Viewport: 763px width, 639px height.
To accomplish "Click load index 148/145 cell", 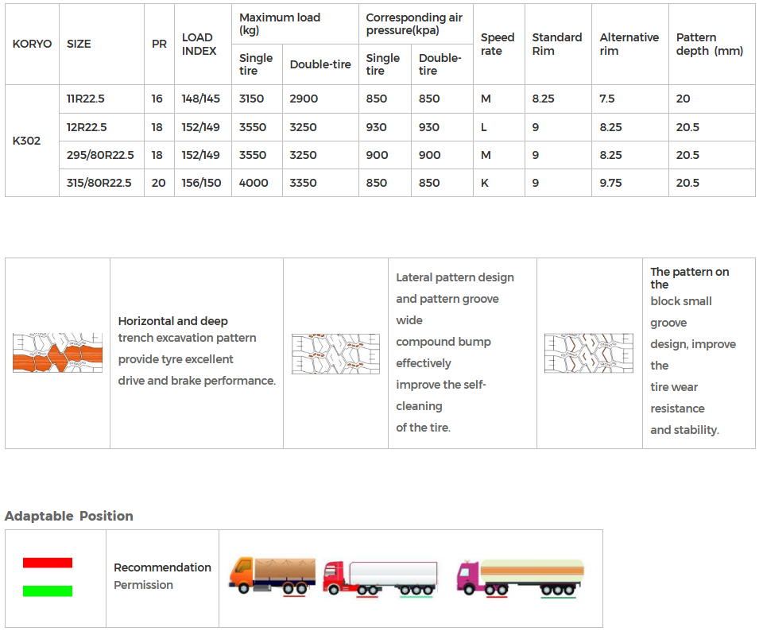I will pos(201,99).
